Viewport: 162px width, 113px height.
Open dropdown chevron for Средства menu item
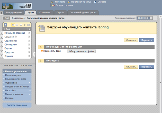[29, 52]
